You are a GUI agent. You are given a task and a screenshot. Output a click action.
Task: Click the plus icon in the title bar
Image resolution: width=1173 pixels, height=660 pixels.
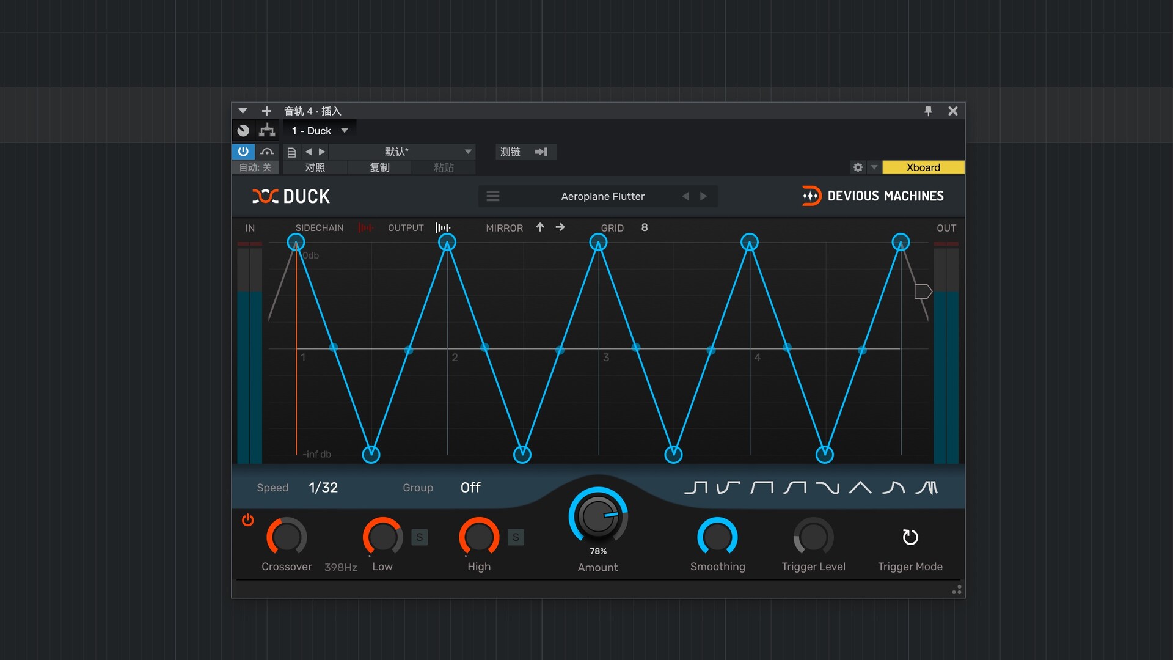click(266, 111)
